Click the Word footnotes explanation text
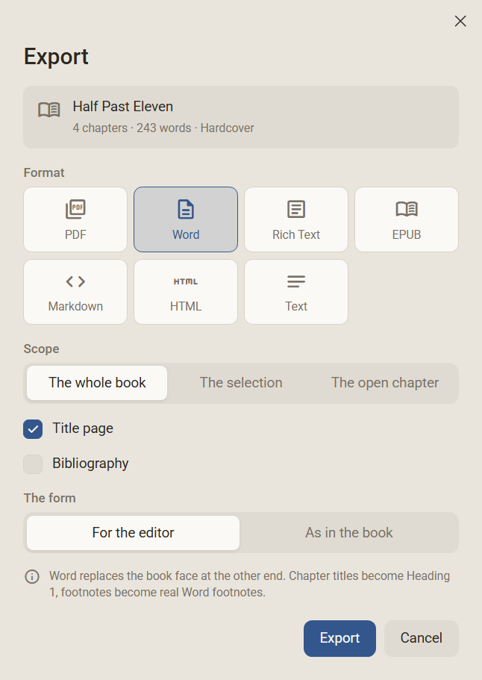482x680 pixels. pos(249,584)
